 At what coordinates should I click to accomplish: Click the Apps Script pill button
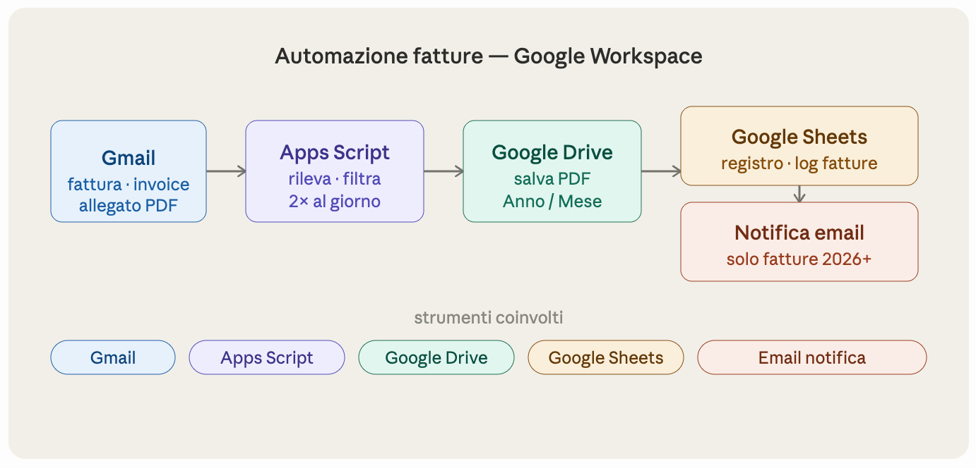(267, 357)
